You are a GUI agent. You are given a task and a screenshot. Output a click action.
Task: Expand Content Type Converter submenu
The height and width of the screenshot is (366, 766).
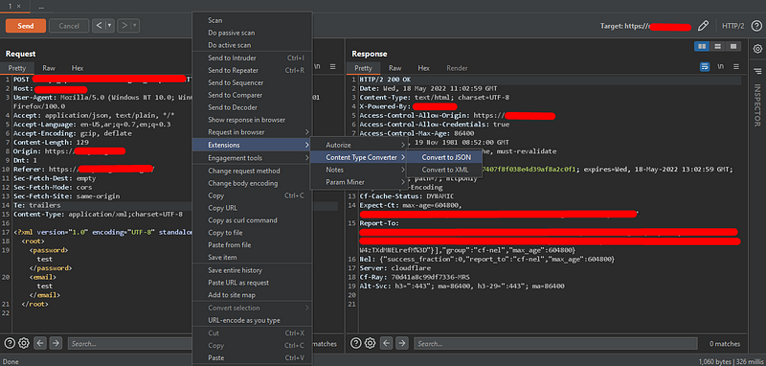[x=360, y=157]
